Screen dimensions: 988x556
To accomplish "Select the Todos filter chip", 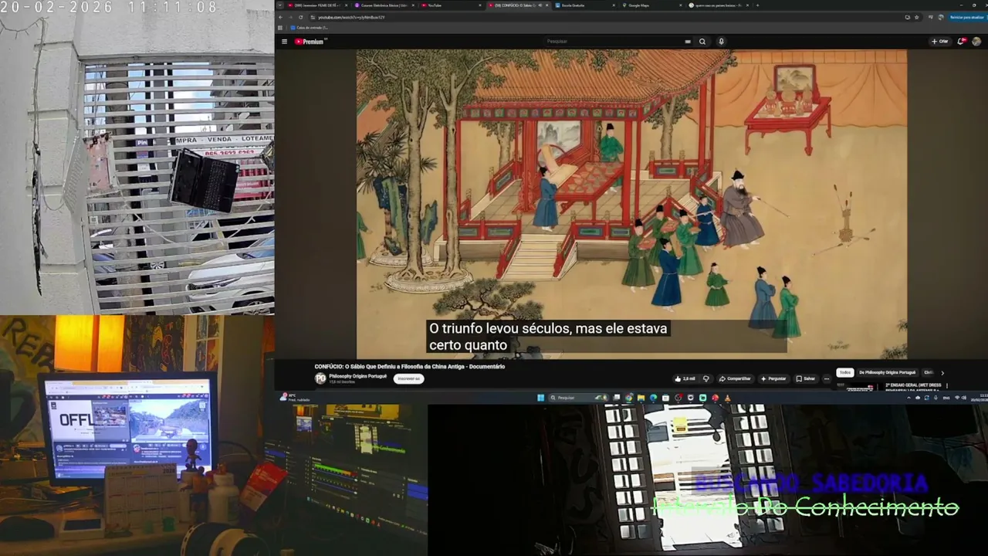I will point(845,372).
